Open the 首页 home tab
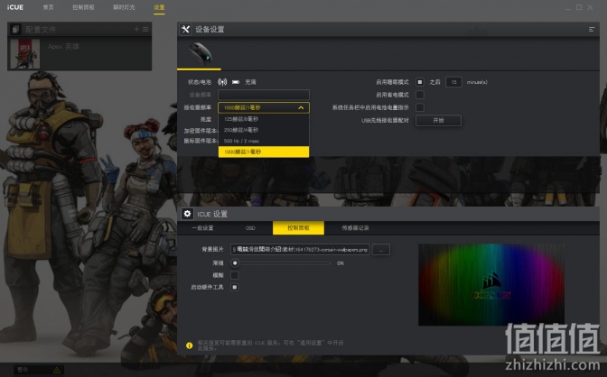607x377 pixels. click(x=49, y=7)
